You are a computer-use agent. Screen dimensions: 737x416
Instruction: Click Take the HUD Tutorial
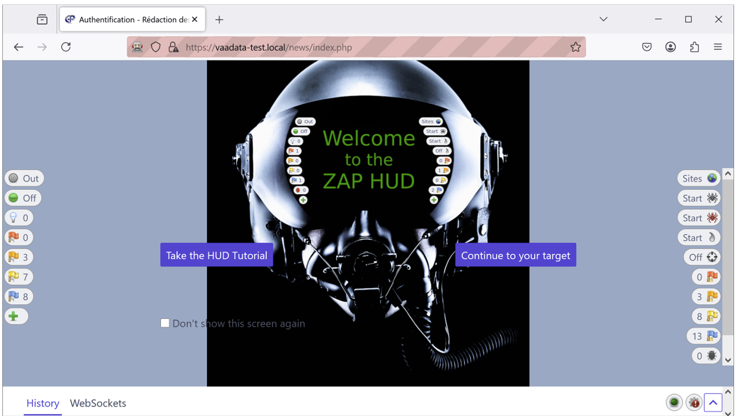(x=216, y=255)
